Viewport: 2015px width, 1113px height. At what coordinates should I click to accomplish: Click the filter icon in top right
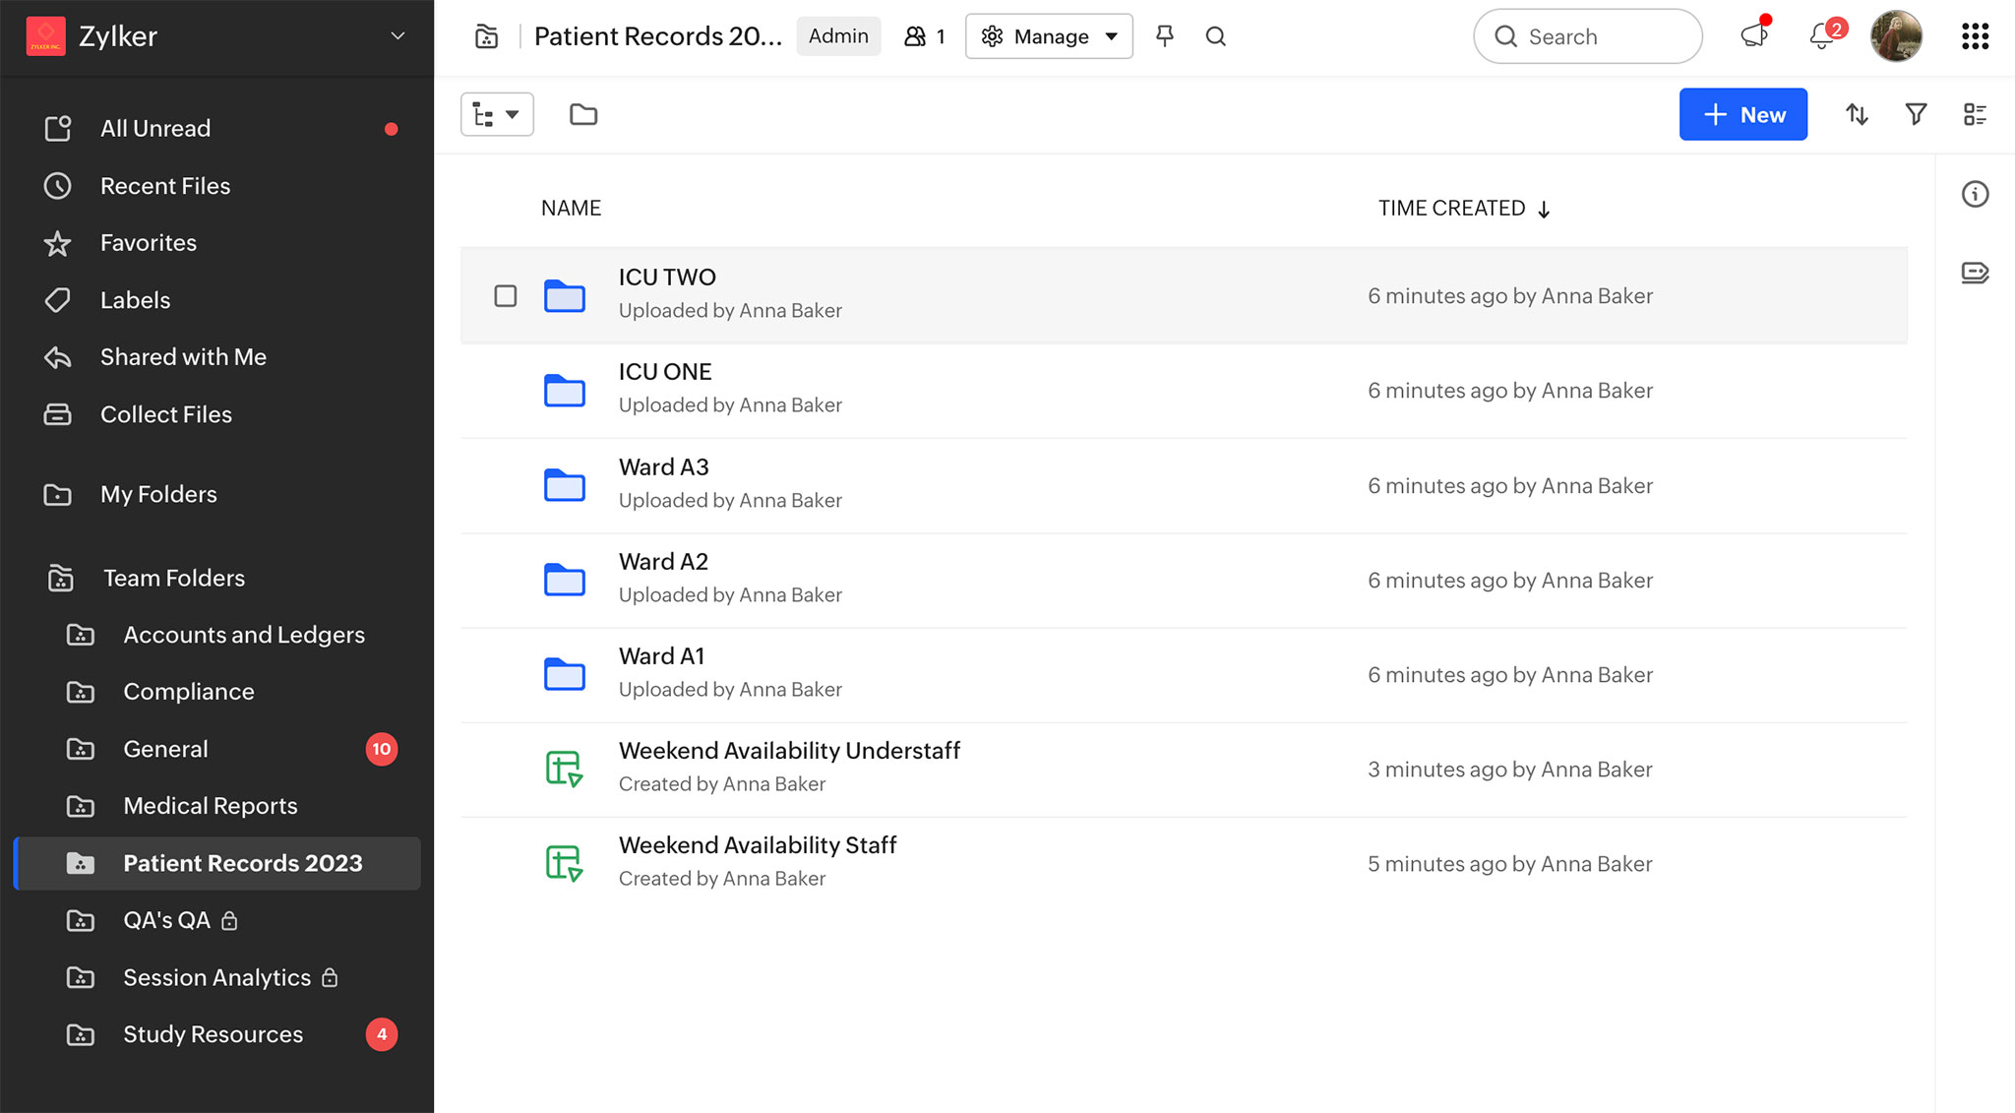click(x=1917, y=114)
